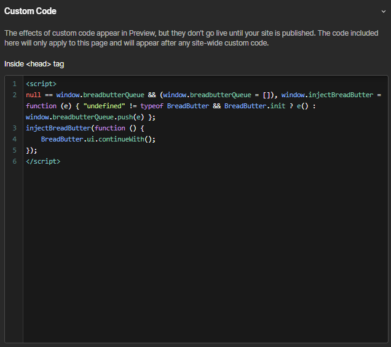Collapse the Custom Code section chevron
This screenshot has width=391, height=347.
click(x=384, y=11)
